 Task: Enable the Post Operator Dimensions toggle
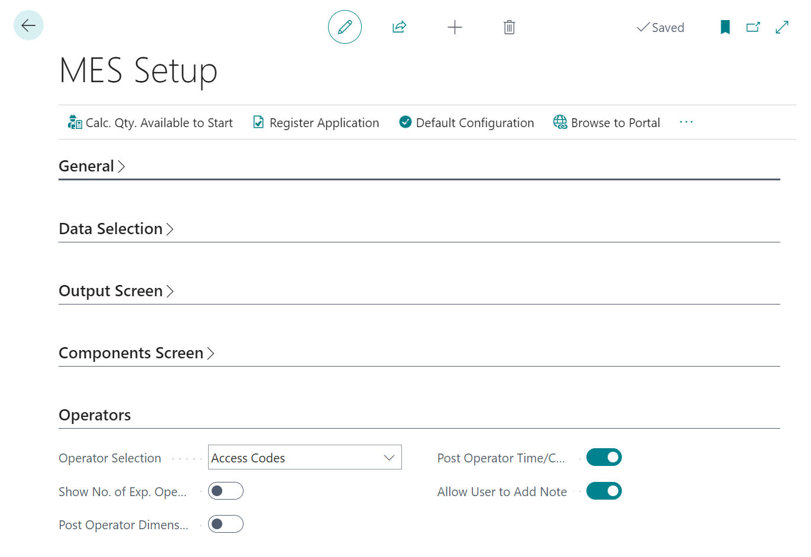pyautogui.click(x=226, y=524)
